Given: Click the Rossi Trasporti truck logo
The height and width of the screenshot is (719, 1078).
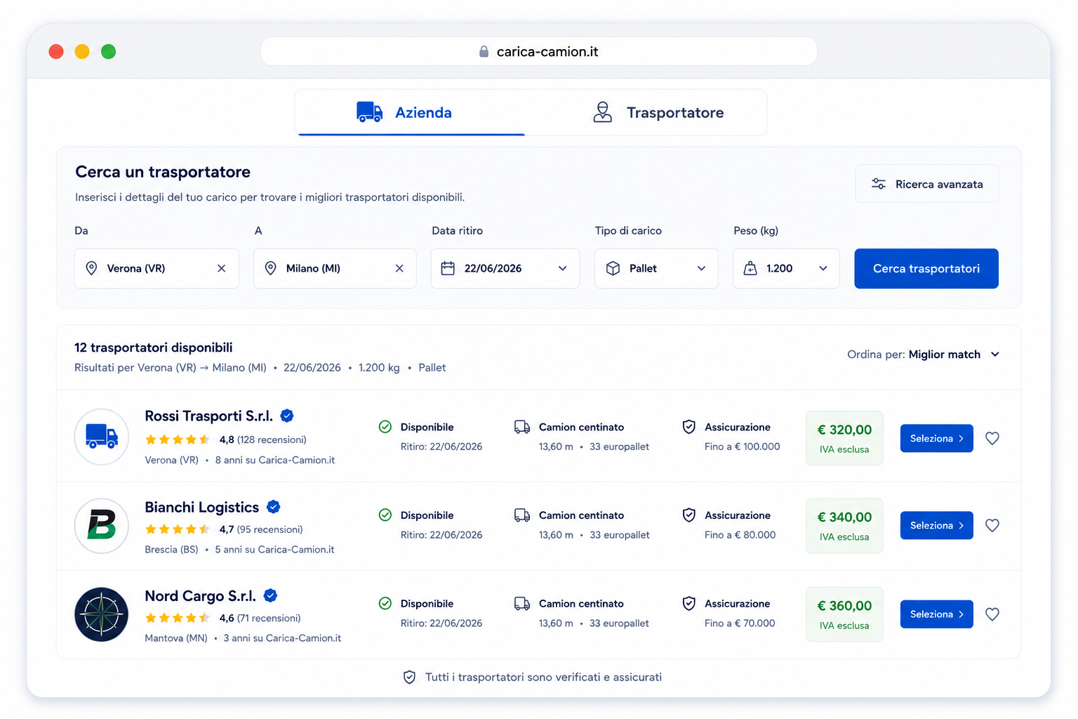Looking at the screenshot, I should pyautogui.click(x=102, y=437).
